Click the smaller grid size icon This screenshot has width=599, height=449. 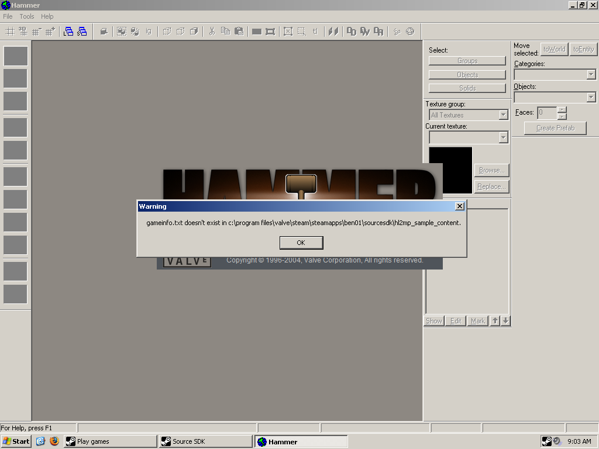[37, 32]
